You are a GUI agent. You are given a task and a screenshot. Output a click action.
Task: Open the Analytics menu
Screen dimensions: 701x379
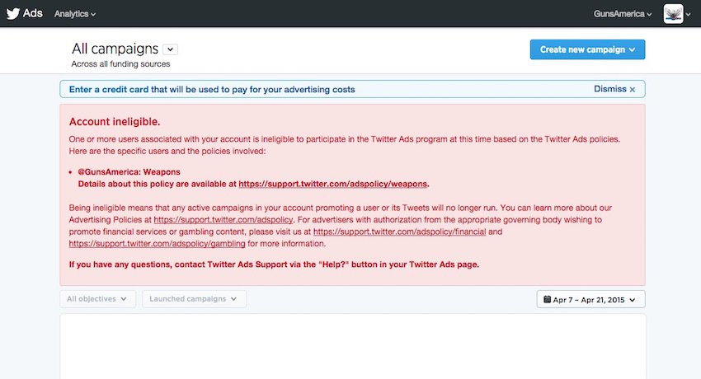(x=74, y=14)
